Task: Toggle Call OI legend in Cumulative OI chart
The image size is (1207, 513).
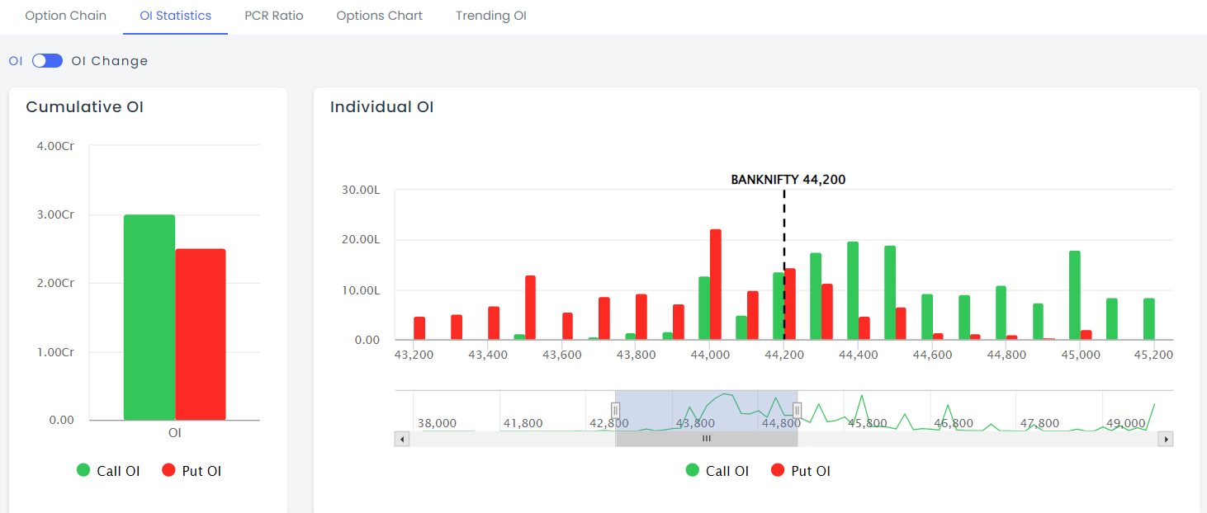Action: pyautogui.click(x=108, y=471)
